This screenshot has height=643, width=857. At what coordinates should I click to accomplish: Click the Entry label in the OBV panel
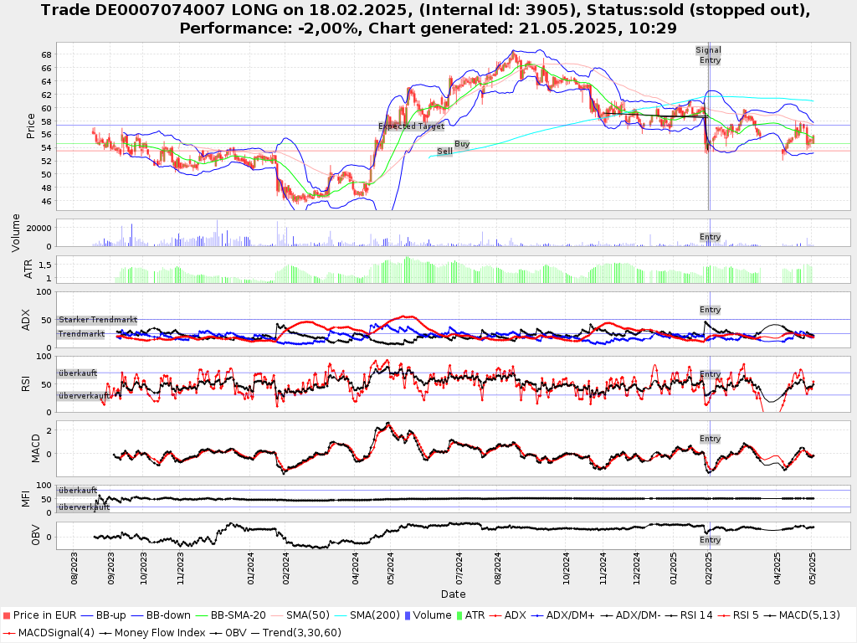[710, 540]
